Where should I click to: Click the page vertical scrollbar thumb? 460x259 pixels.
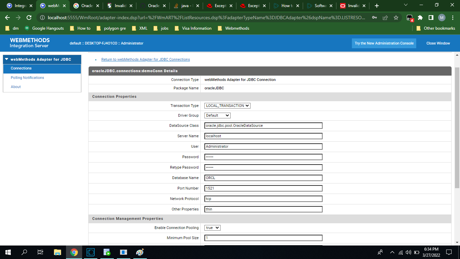pyautogui.click(x=457, y=128)
